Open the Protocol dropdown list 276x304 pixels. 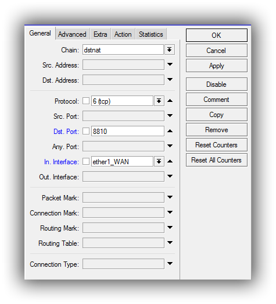[x=159, y=101]
